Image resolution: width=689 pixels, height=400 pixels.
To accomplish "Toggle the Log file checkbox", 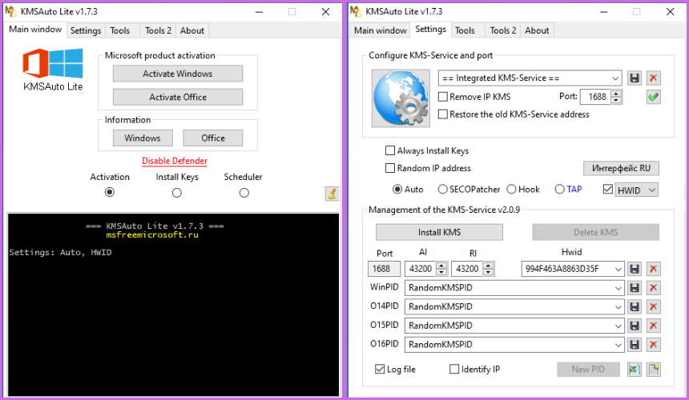I will tap(381, 370).
